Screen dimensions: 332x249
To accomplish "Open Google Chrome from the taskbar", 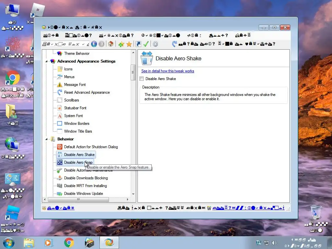I will tap(69, 243).
